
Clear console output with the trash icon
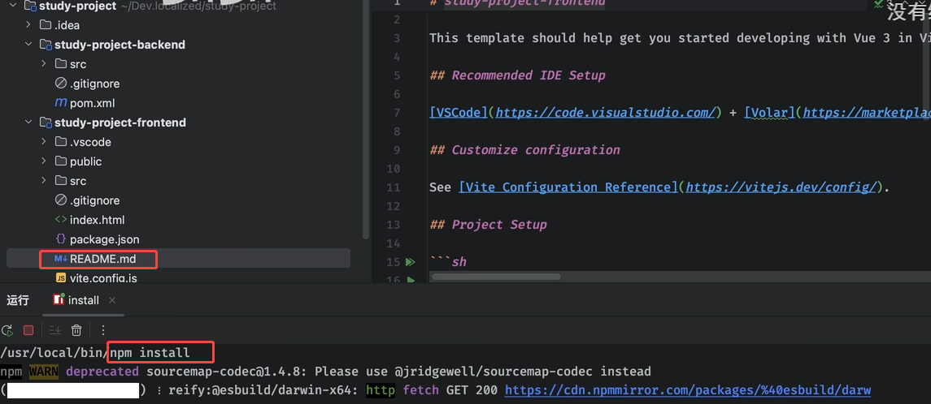76,330
